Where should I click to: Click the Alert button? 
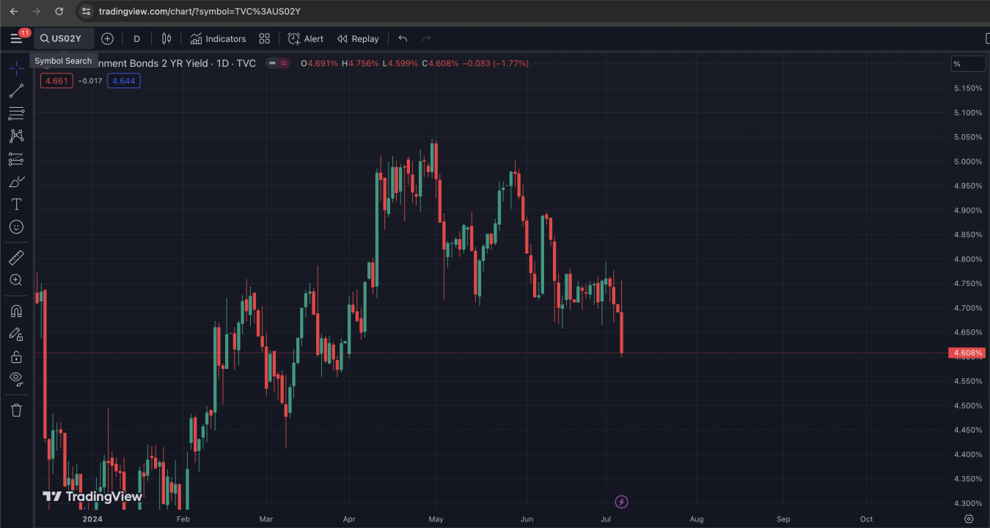point(305,39)
